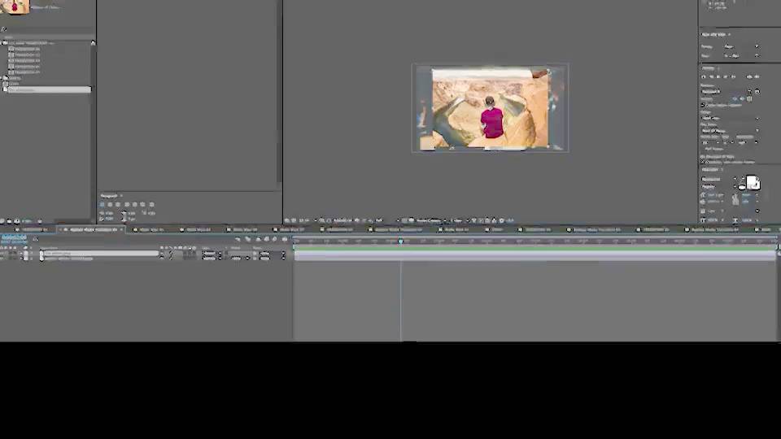
Task: Take a snapshot with the viewer camera icon
Action: coord(357,220)
